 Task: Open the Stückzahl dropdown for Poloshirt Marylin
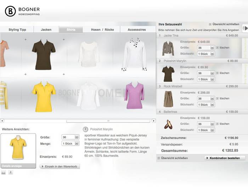point(206,79)
